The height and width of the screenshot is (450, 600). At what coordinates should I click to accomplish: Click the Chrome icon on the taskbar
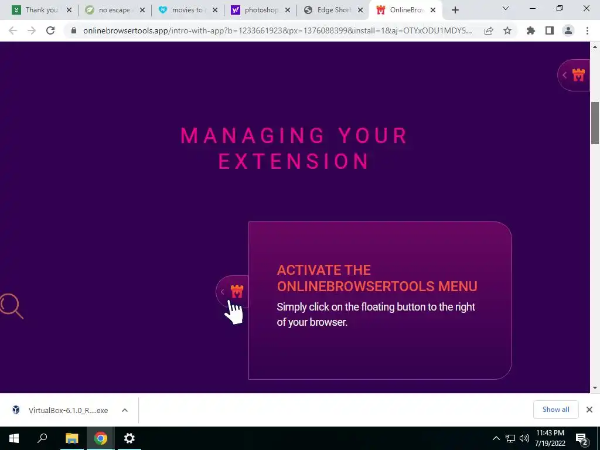(x=101, y=438)
